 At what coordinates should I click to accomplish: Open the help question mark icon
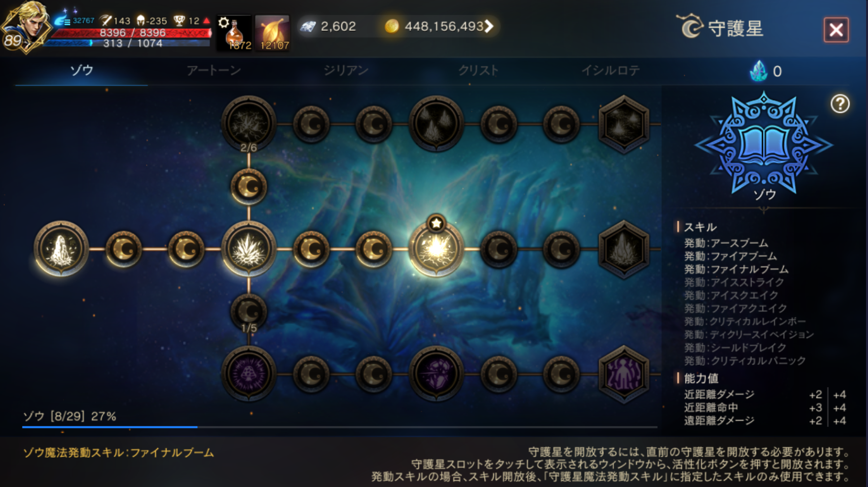point(840,104)
